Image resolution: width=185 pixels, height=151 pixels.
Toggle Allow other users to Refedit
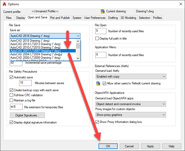[104, 83]
